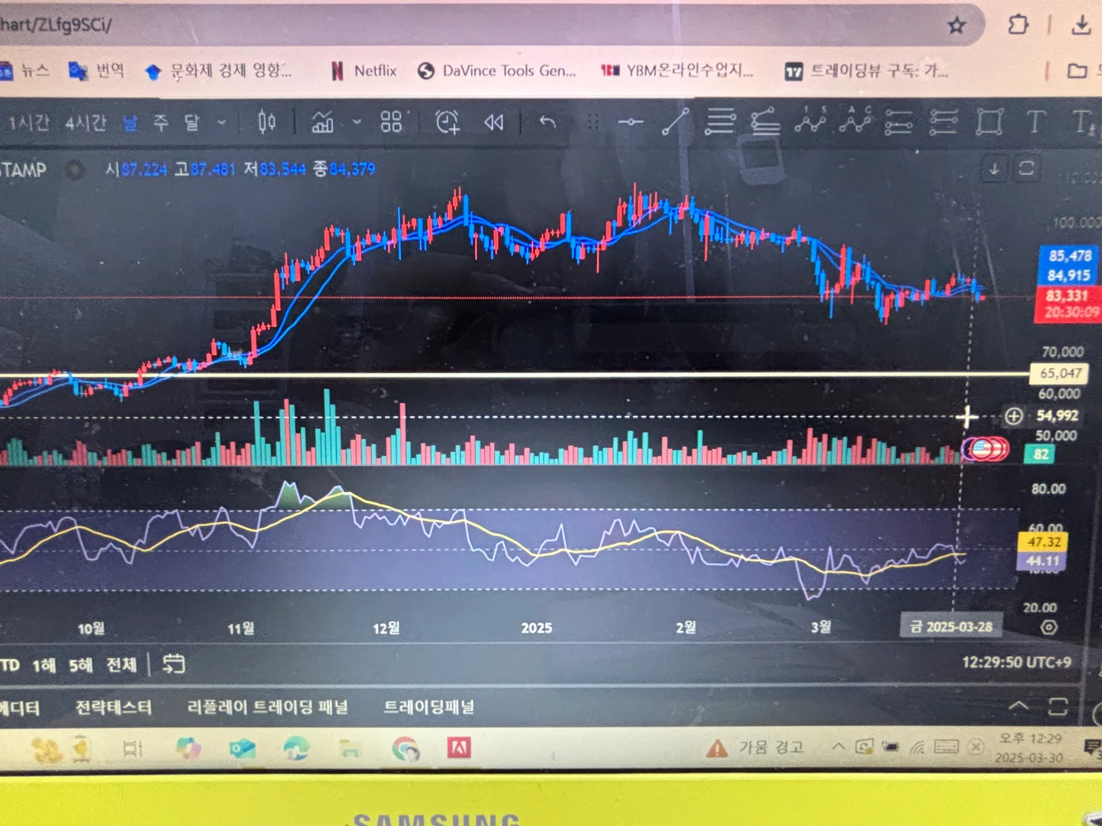
Task: Toggle the indicator visibility dot beside symbol name
Action: tap(74, 170)
